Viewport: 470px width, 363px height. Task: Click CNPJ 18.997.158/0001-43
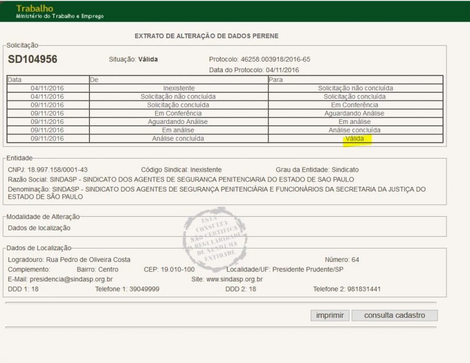coord(48,170)
